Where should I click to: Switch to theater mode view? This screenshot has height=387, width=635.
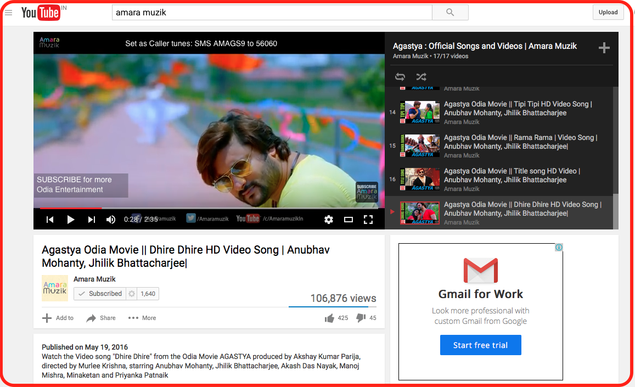click(349, 220)
